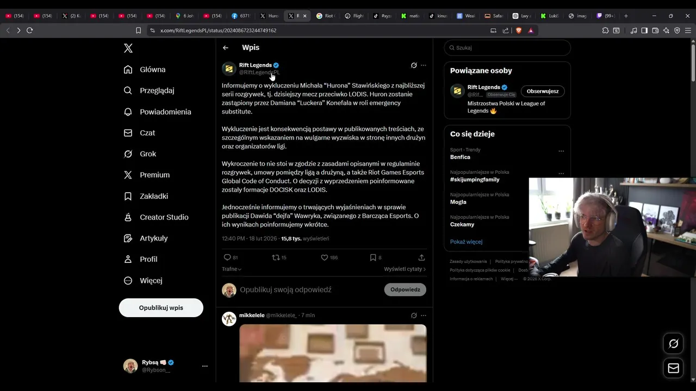Open Rift Legends profile avatar in post

click(x=229, y=68)
